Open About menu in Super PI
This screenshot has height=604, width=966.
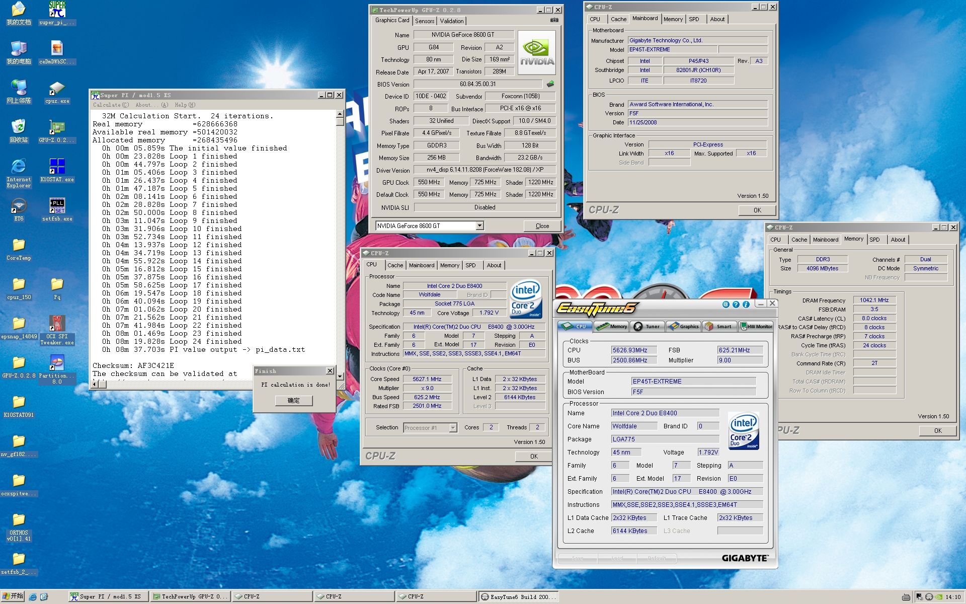point(151,105)
